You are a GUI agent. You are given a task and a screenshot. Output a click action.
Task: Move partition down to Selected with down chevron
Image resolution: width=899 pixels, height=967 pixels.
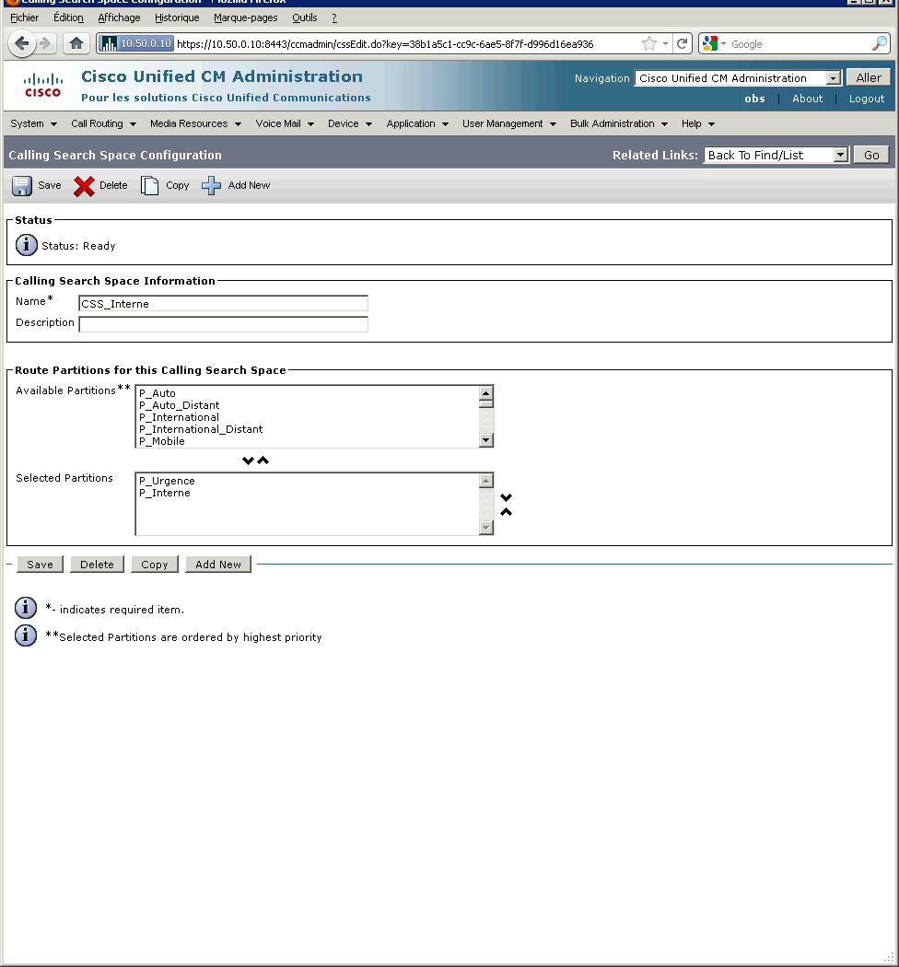(248, 460)
